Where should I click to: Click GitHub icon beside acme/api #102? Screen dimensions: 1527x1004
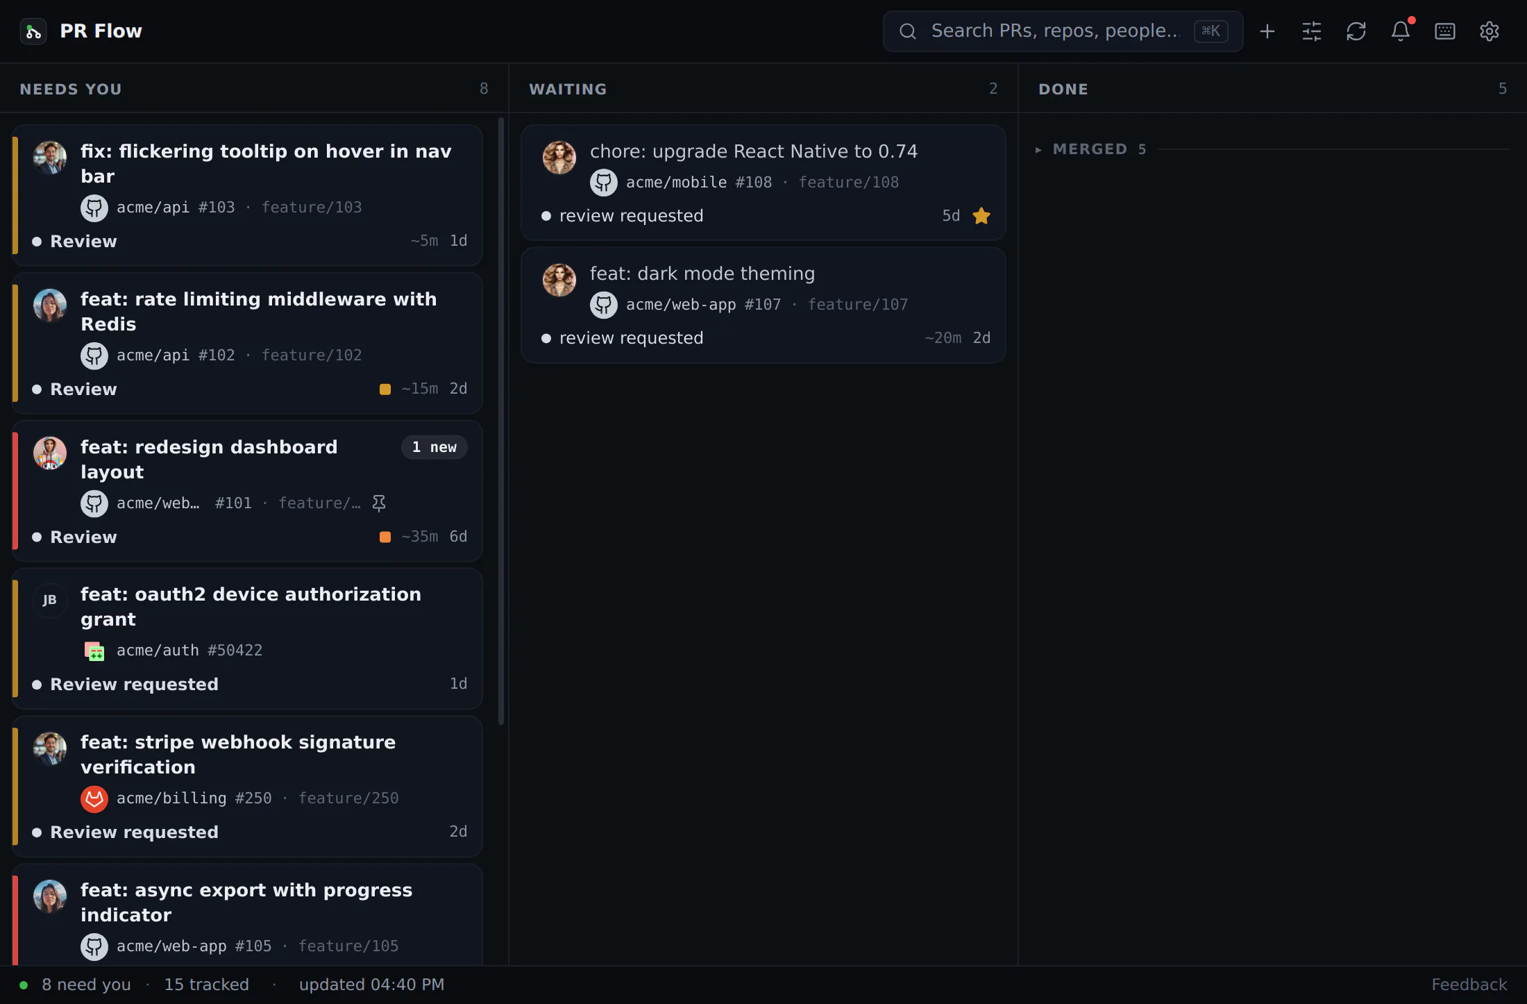pos(94,355)
